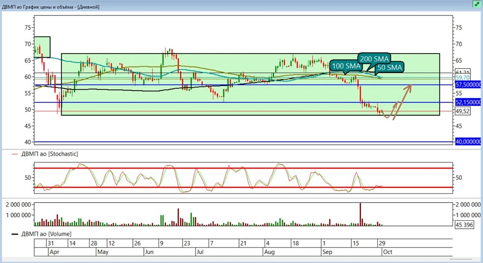Click the '59,70' moving average value label
Viewport: 483px width, 263px height.
(463, 78)
